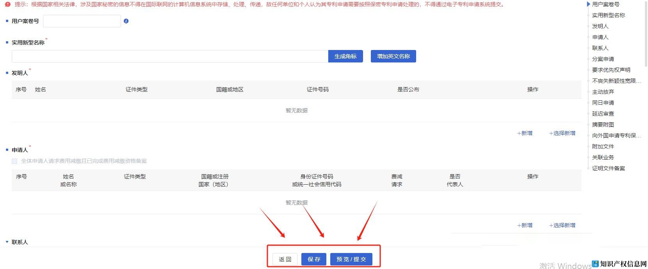Click 选择新增 in 发明人 section
The width and height of the screenshot is (648, 269).
coord(562,133)
